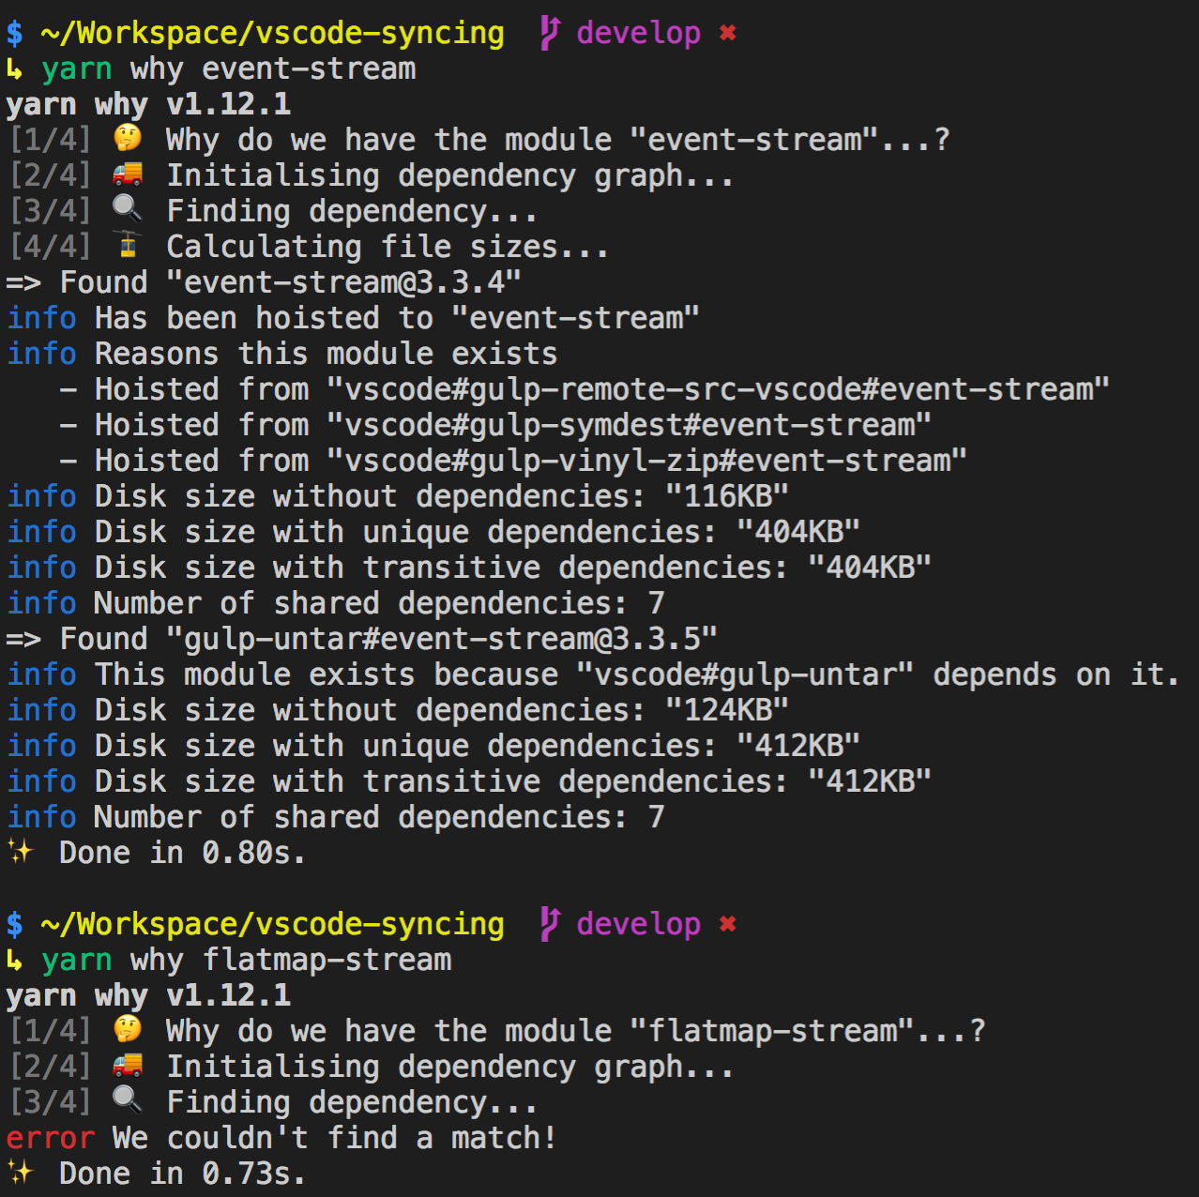
Task: Click the green arrow before yarn why event-stream
Action: coord(16,68)
